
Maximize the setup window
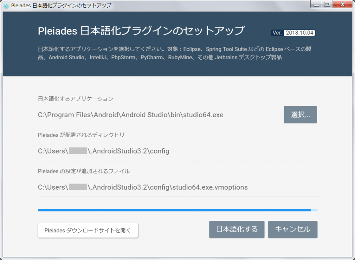pyautogui.click(x=326, y=5)
